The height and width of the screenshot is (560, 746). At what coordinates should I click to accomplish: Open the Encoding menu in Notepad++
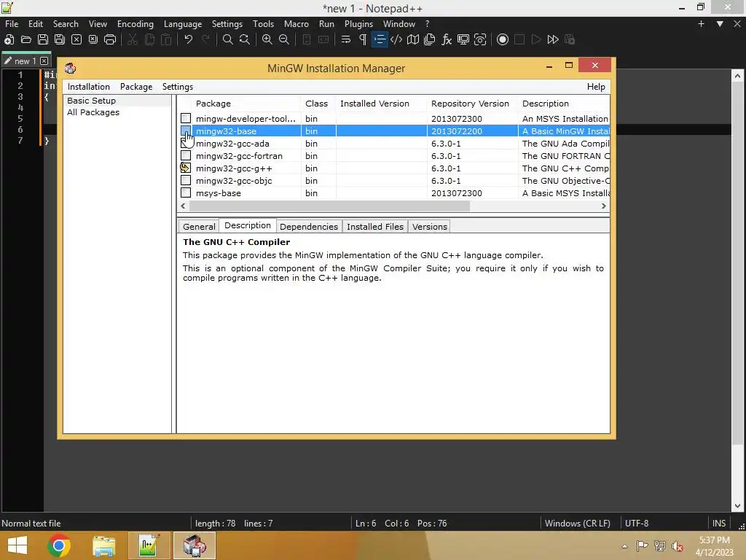click(x=135, y=24)
